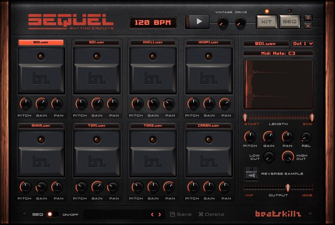Delete the current preset
The height and width of the screenshot is (225, 335).
pos(211,214)
